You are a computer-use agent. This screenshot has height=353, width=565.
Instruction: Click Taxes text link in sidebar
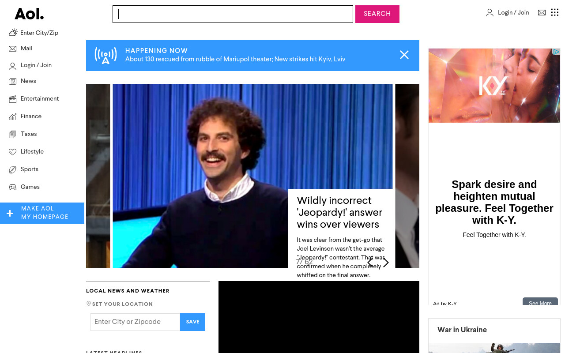29,134
